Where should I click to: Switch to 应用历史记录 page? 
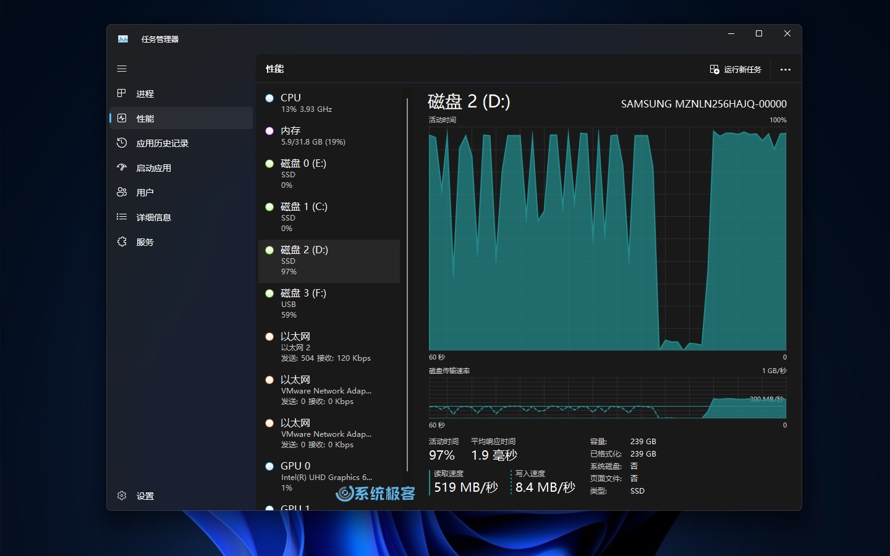click(181, 143)
